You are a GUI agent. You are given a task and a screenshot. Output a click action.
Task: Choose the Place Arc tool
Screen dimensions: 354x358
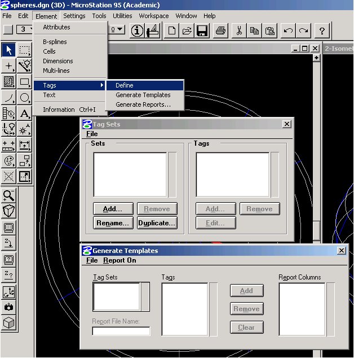[8, 98]
